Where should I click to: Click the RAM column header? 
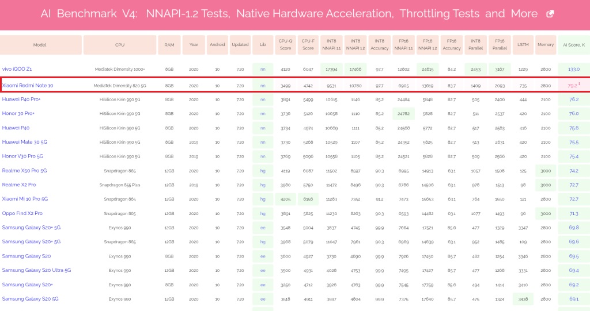click(169, 45)
